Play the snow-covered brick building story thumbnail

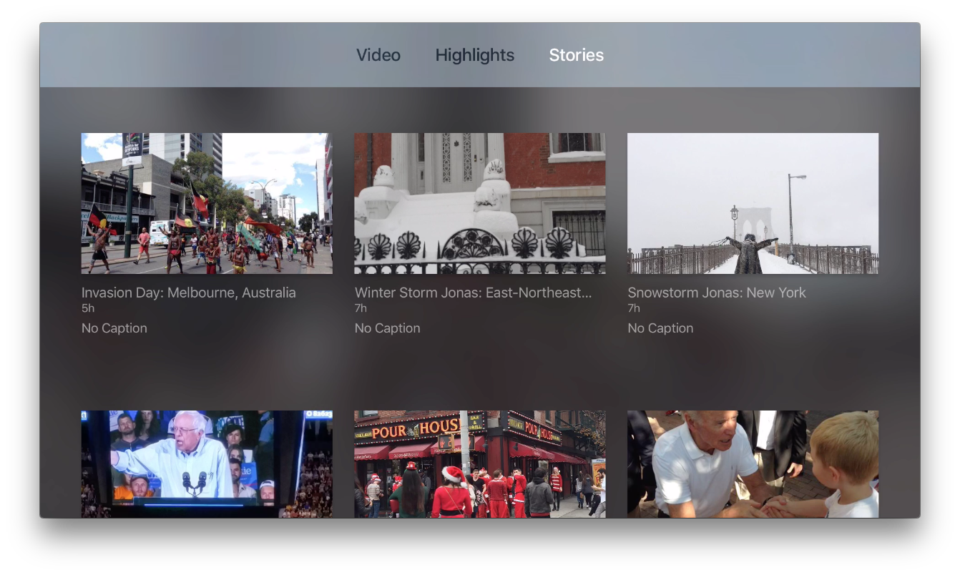click(x=479, y=203)
